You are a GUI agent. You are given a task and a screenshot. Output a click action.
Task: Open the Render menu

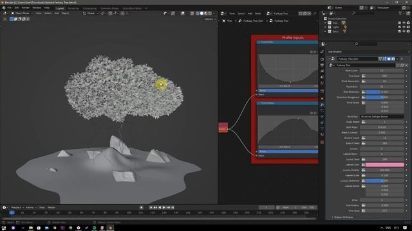tap(26, 8)
